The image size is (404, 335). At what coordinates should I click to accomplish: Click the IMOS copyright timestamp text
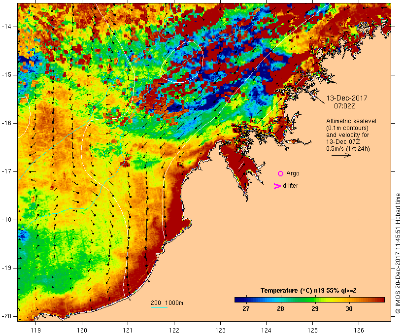coord(398,254)
